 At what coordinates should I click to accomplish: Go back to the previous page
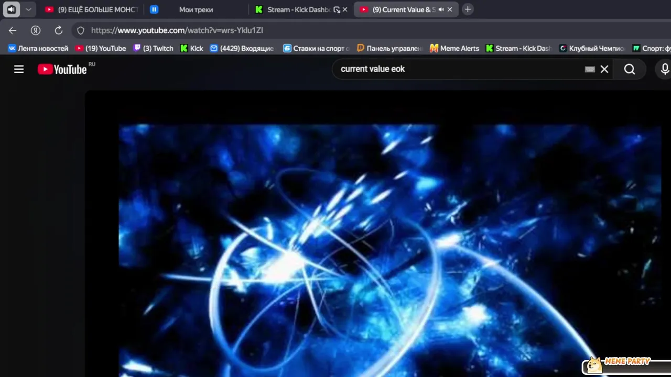click(x=13, y=30)
